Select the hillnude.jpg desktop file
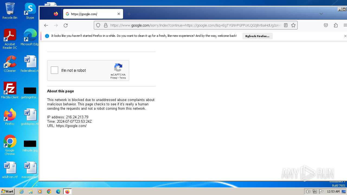 point(30,146)
